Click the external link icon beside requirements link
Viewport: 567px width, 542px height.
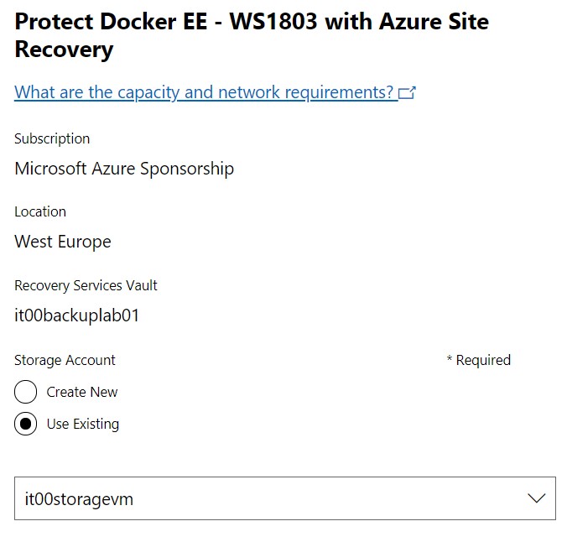click(x=407, y=92)
